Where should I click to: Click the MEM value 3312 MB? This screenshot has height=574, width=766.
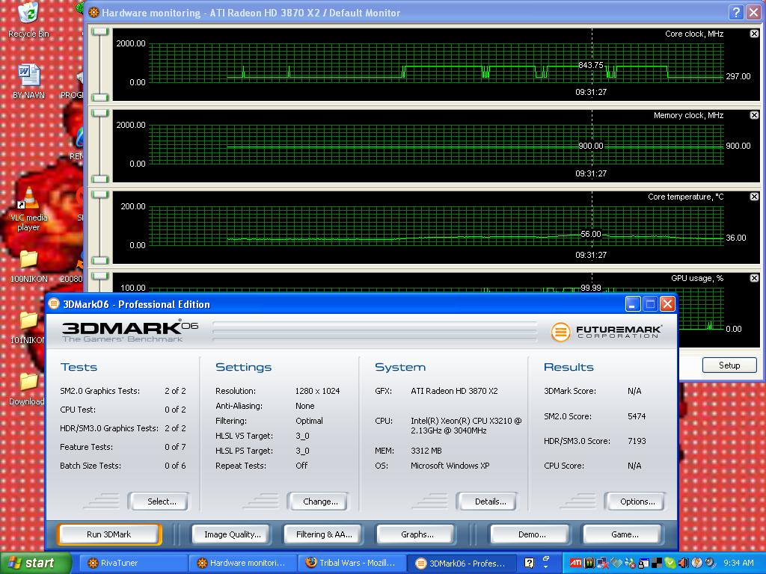(426, 451)
